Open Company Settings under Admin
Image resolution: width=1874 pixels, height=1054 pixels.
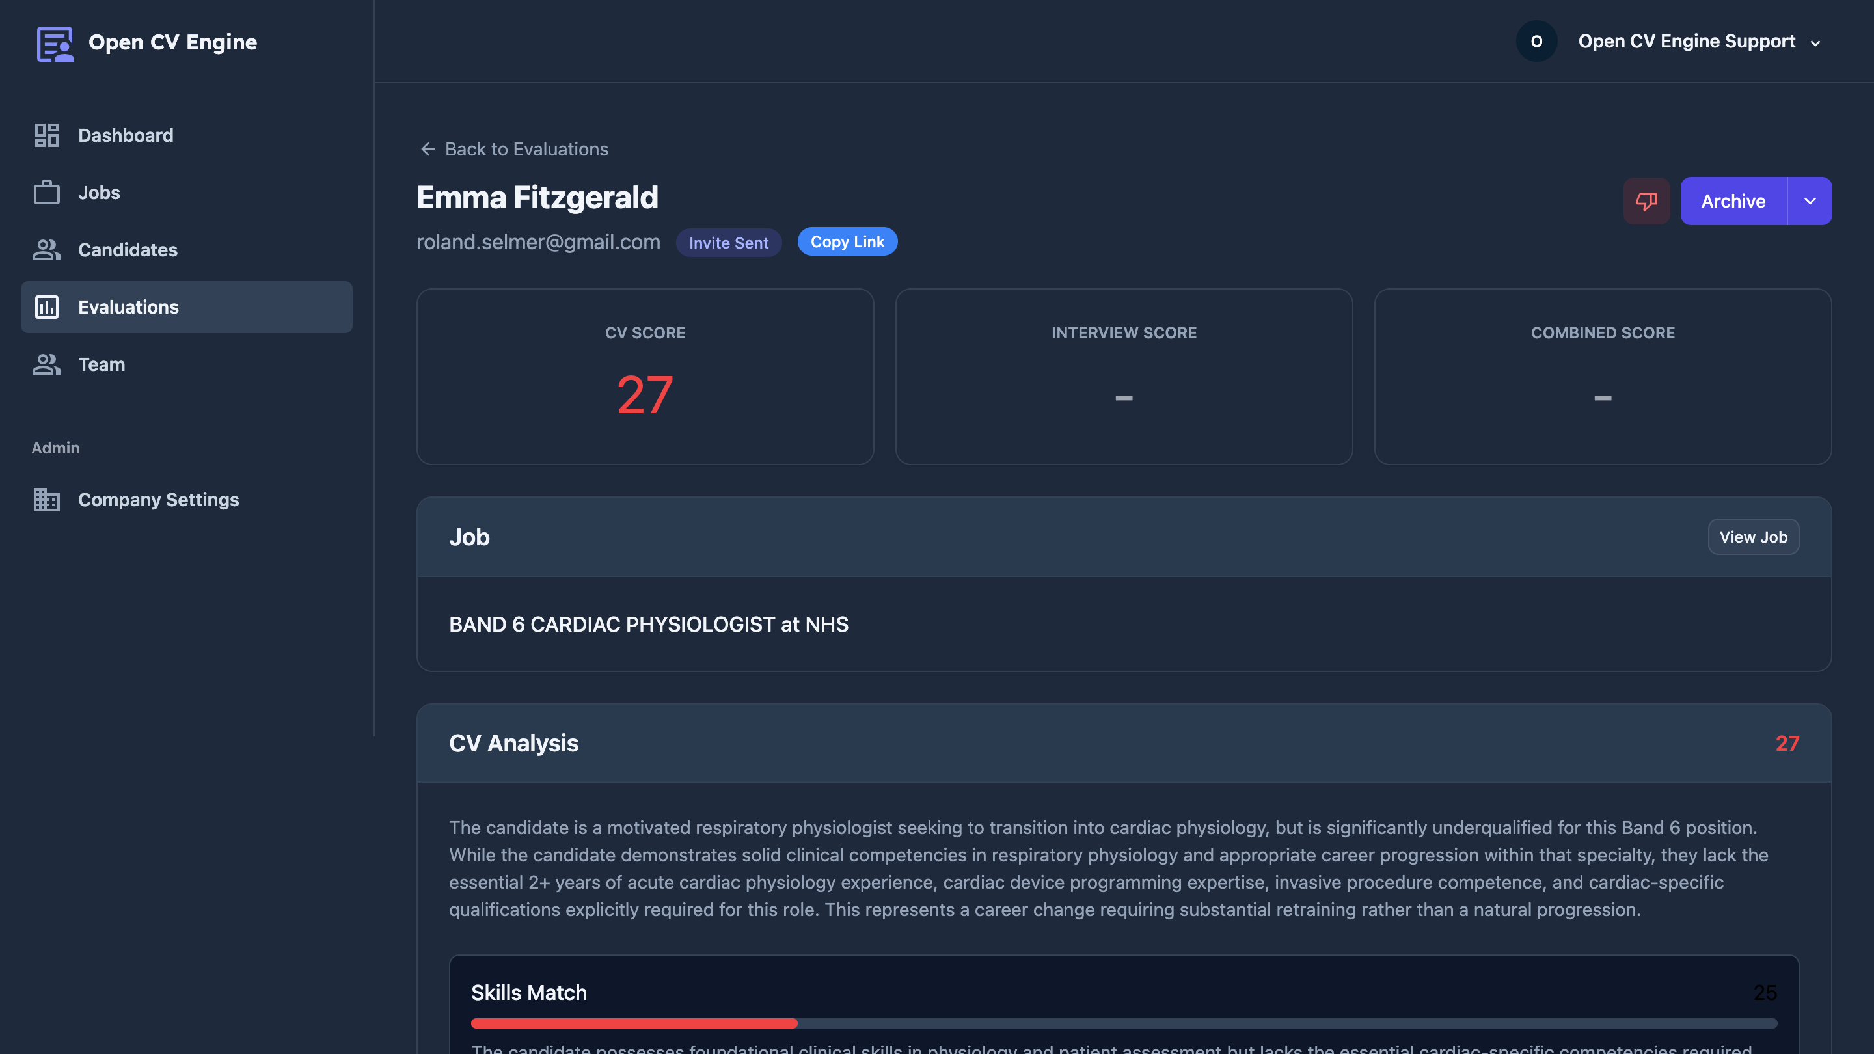[158, 500]
